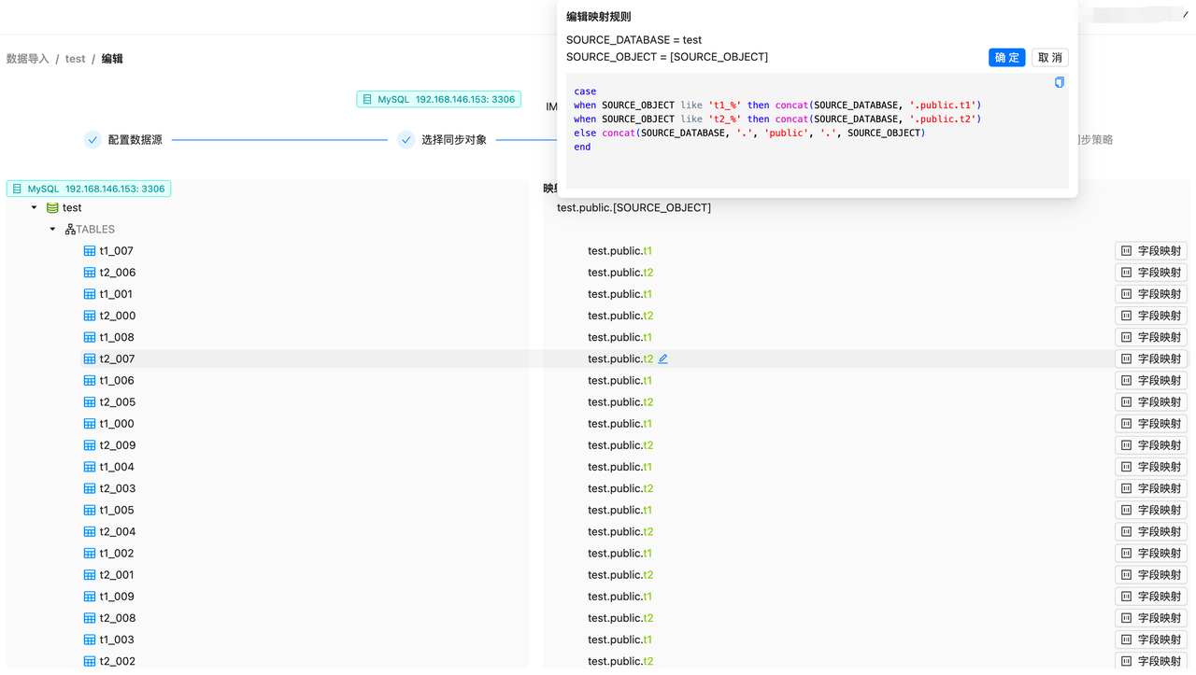Open the 数据导入 breadcrumb link
Screen dimensions: 1196x675
[27, 59]
